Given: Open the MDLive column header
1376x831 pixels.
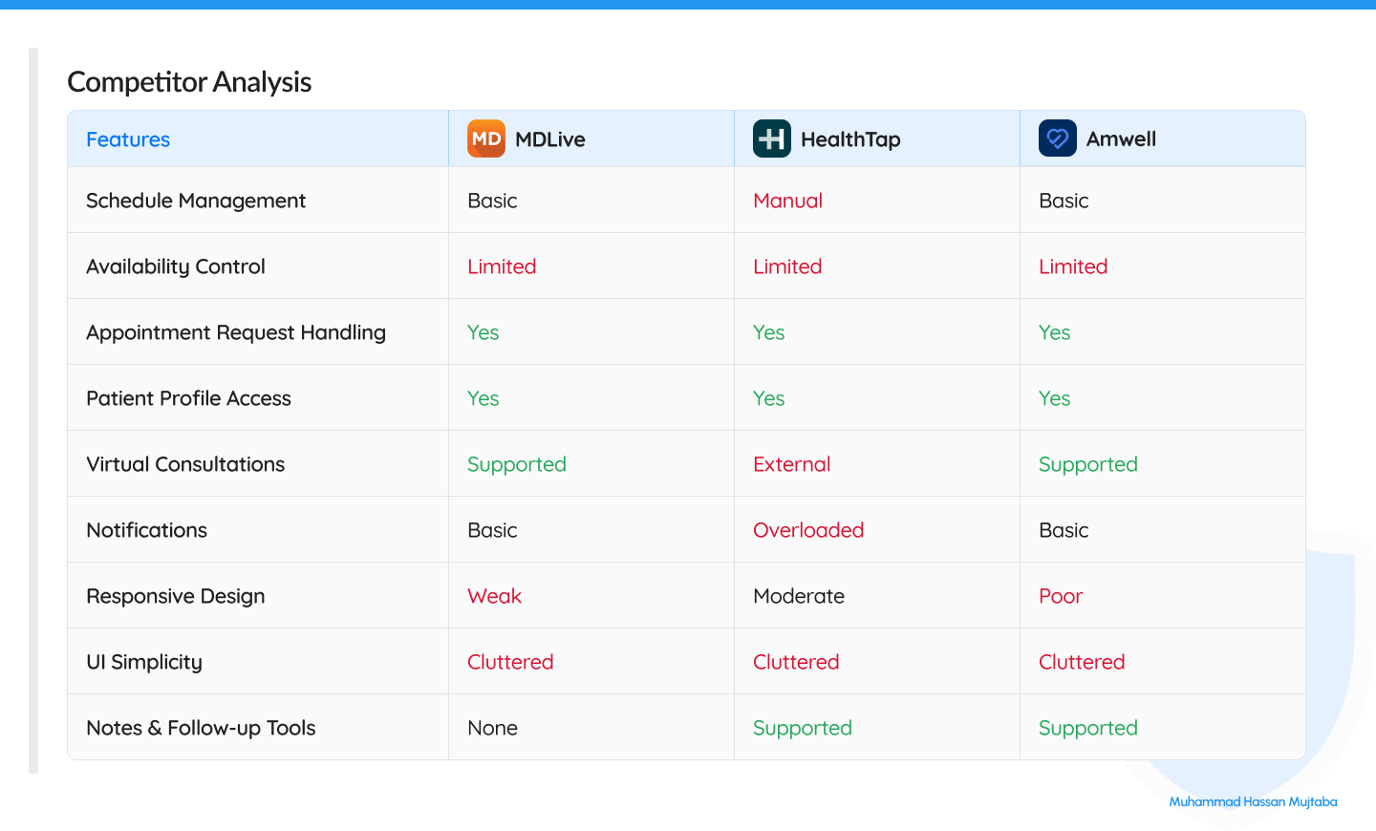Looking at the screenshot, I should pos(549,138).
